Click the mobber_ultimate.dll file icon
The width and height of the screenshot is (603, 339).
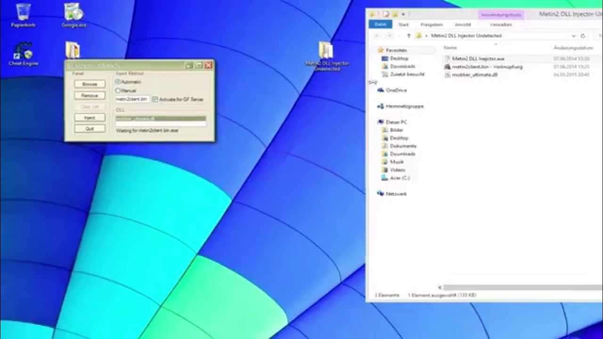click(x=448, y=75)
